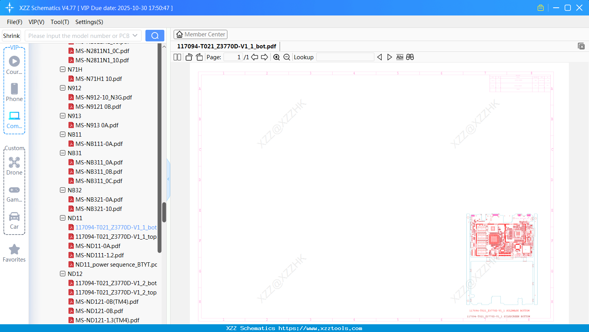589x332 pixels.
Task: Collapse the NB31 folder
Action: click(x=63, y=153)
